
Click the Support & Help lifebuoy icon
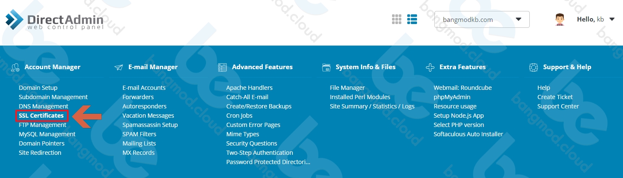point(534,67)
